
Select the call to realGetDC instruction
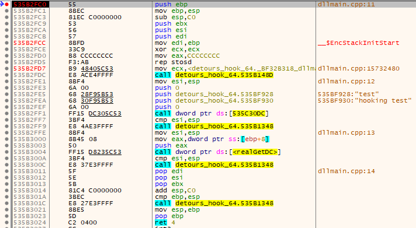click(218, 152)
